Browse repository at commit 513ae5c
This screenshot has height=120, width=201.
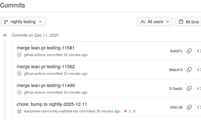pyautogui.click(x=199, y=88)
